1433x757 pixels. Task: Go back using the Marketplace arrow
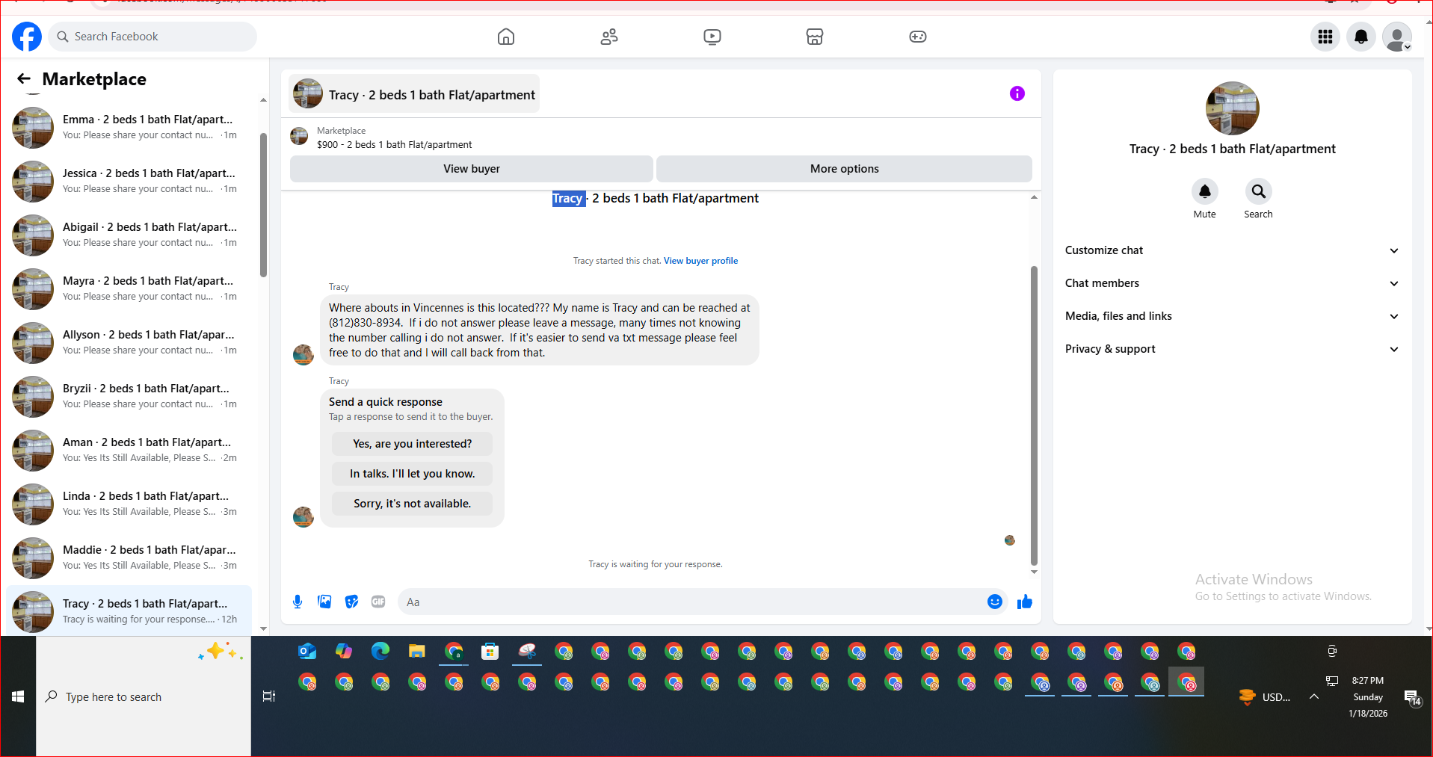pos(24,78)
